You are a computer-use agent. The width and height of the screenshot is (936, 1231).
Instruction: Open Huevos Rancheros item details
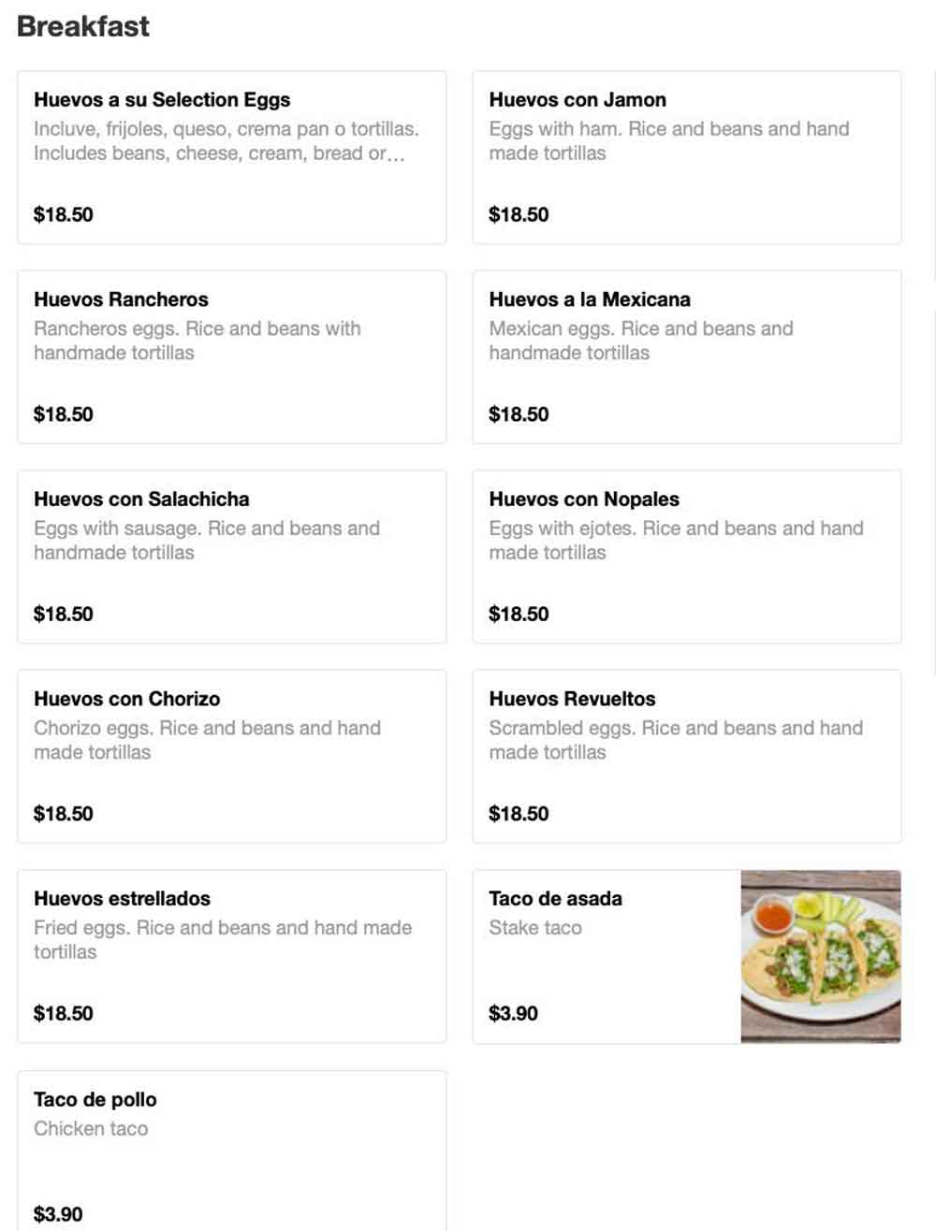(232, 356)
